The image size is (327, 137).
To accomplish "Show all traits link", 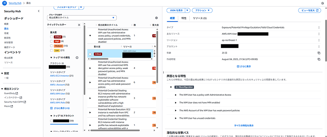I will [244, 125].
